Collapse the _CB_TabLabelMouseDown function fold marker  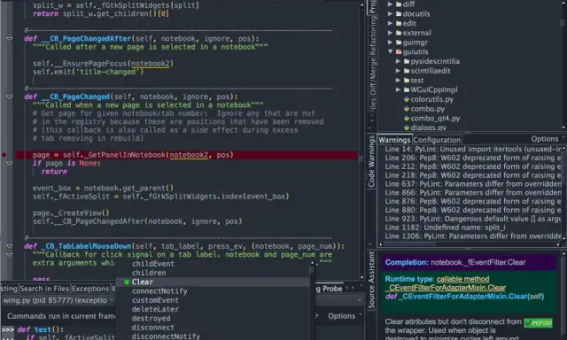coord(10,246)
